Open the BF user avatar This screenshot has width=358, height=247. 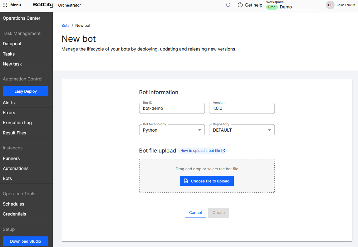point(330,5)
